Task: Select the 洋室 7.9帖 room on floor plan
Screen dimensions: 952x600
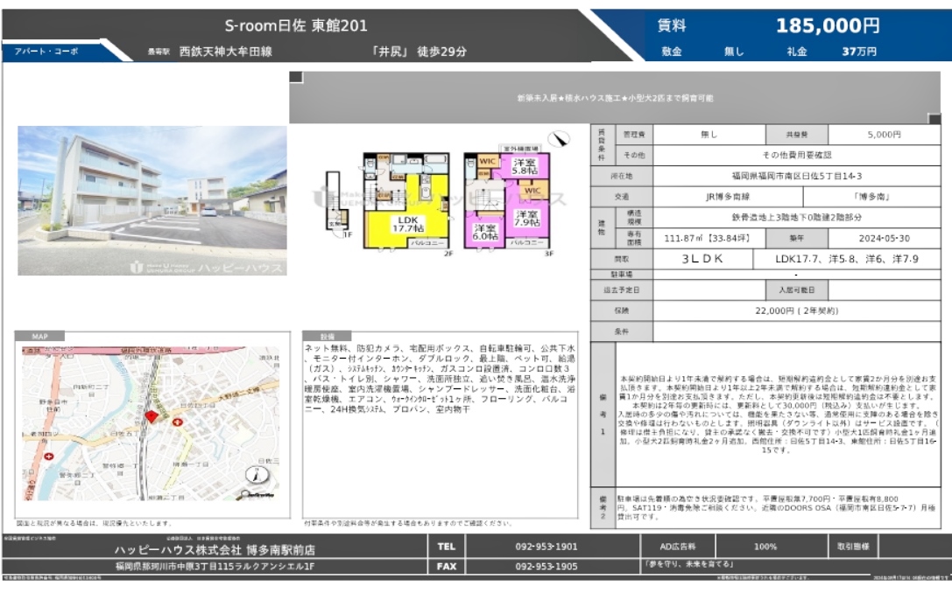Action: 527,220
